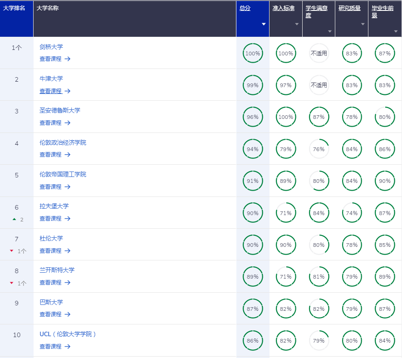Click sort arrow under 准入标准
This screenshot has height=358, width=402.
click(x=297, y=24)
